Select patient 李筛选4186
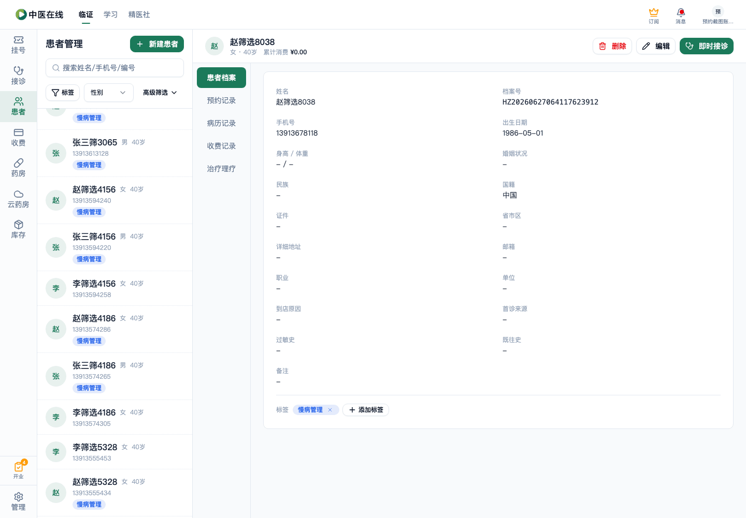 [114, 417]
